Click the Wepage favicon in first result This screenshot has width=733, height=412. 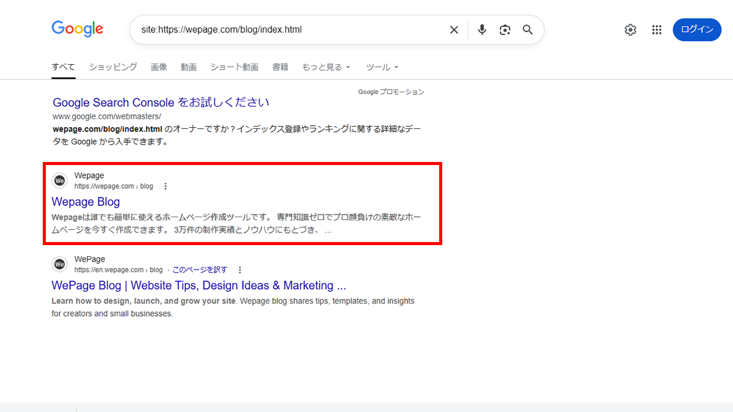(59, 181)
